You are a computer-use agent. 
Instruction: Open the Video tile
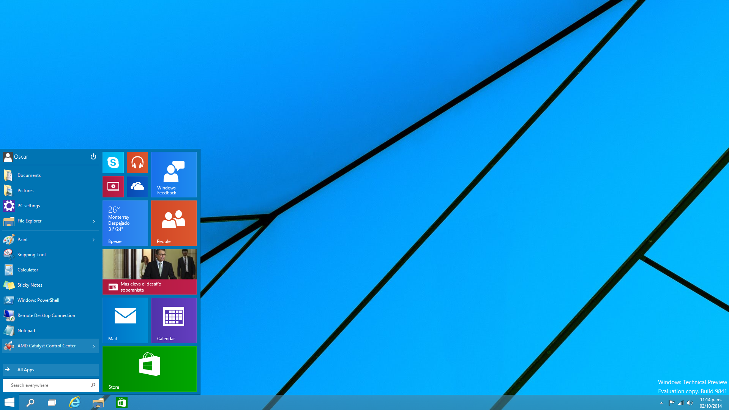(113, 186)
